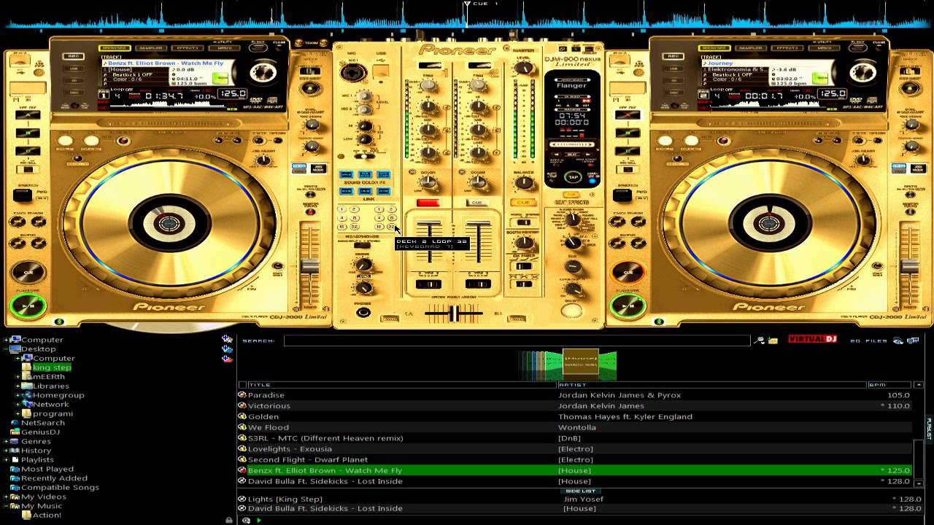Viewport: 934px width, 525px height.
Task: Click the GeniusDJ icon in folder tree
Action: (15, 432)
